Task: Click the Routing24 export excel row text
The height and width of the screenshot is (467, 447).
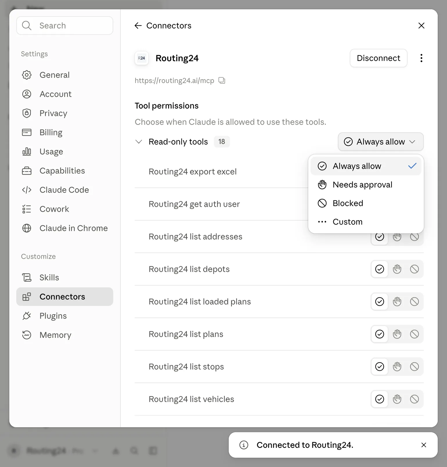Action: tap(192, 172)
